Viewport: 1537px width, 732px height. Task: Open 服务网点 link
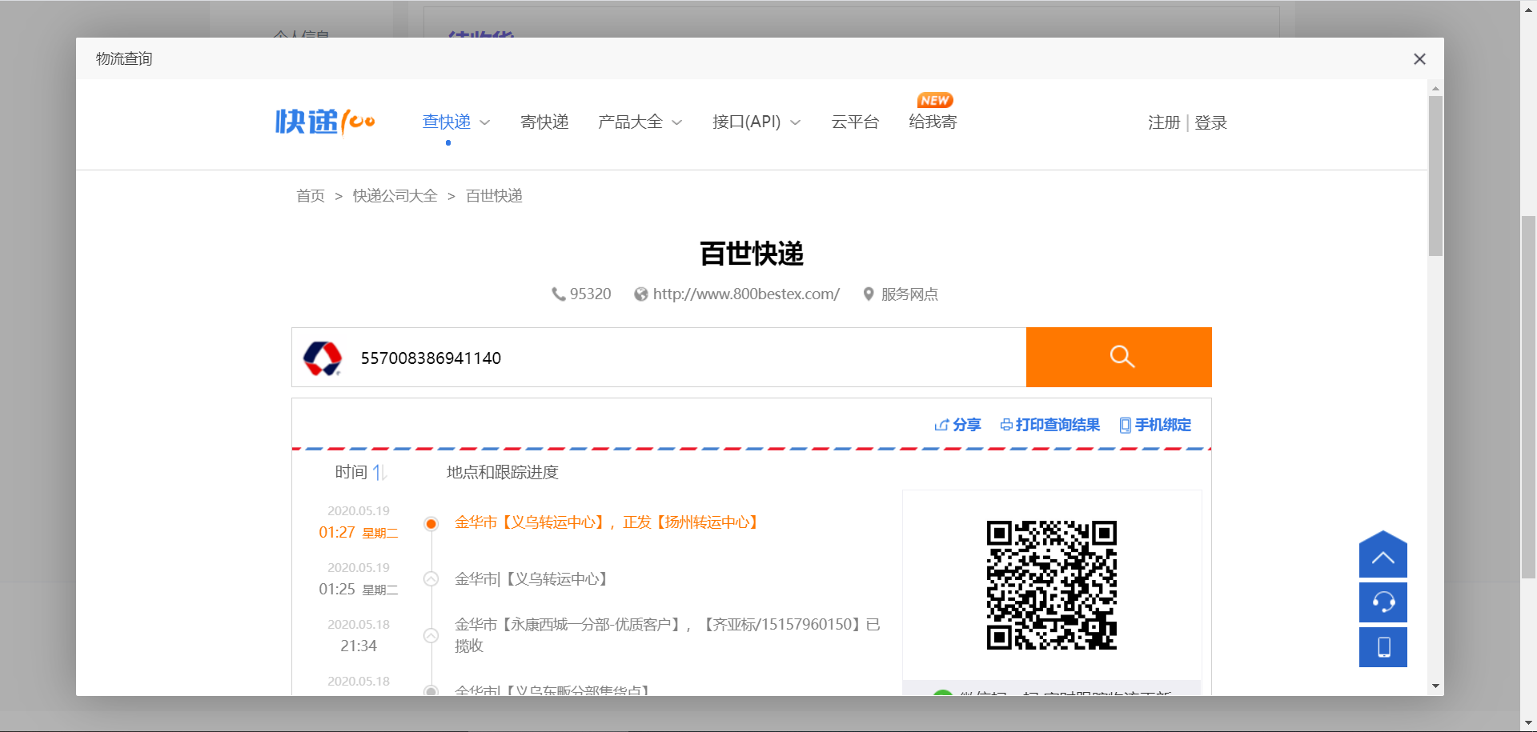point(909,294)
